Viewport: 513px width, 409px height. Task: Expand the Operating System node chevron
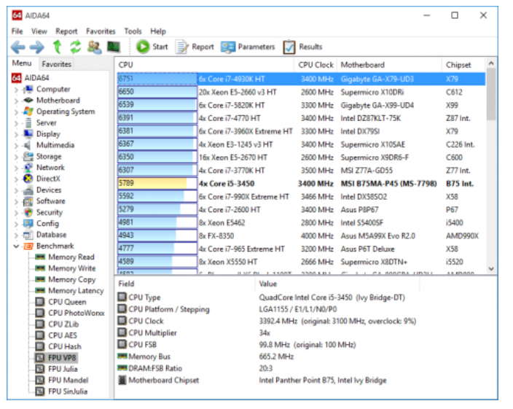pos(16,112)
